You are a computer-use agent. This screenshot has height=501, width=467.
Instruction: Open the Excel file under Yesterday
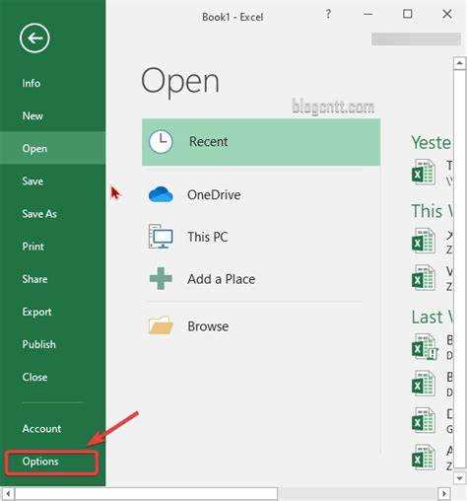424,173
